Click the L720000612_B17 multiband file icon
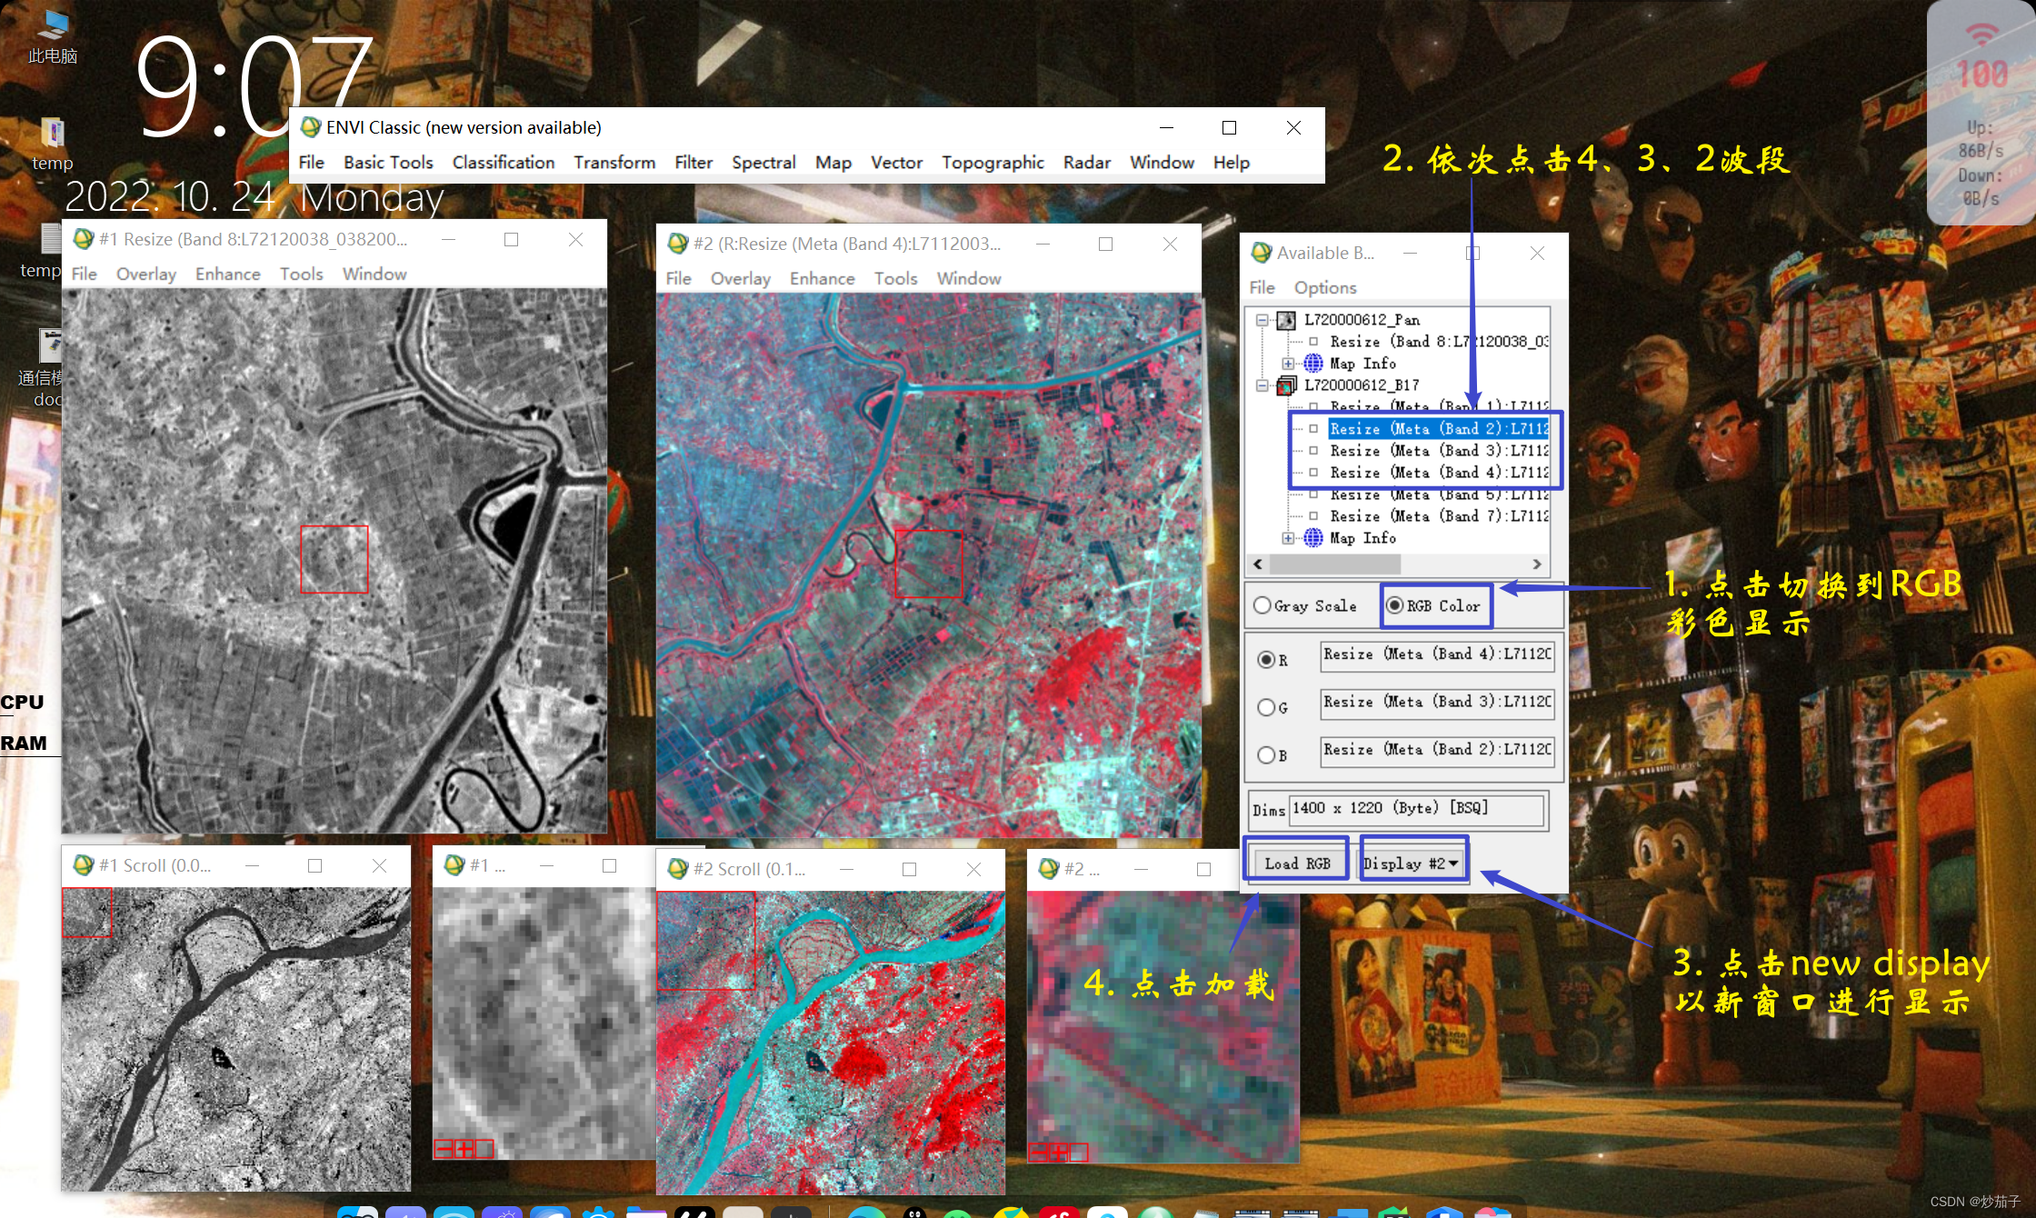This screenshot has width=2036, height=1218. (1285, 385)
